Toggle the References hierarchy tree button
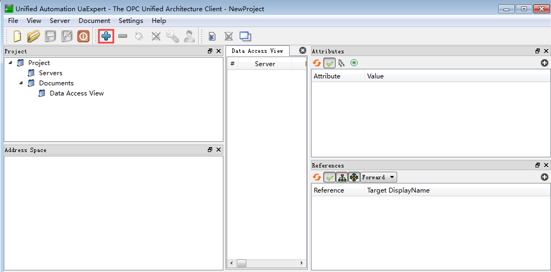This screenshot has height=272, width=551. tap(342, 178)
